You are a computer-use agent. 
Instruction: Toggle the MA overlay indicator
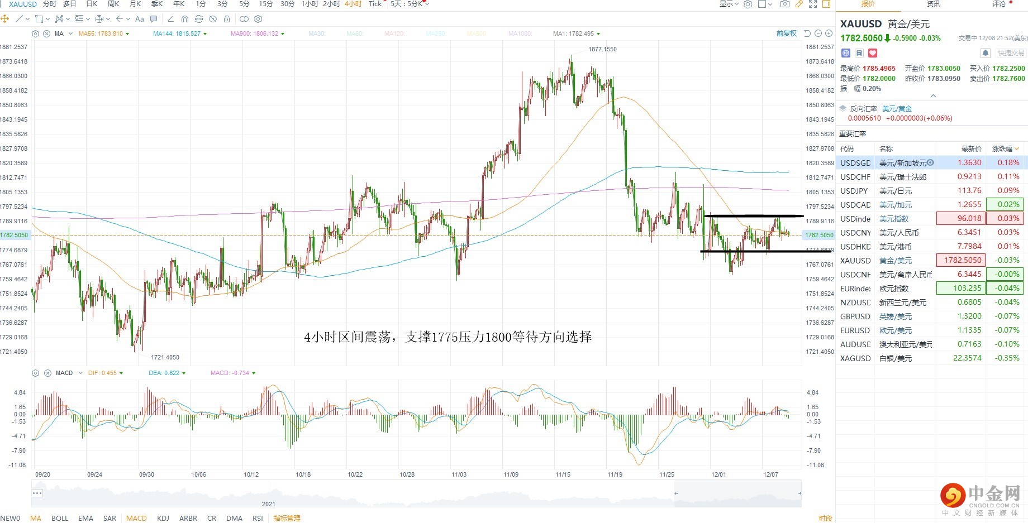tap(36, 518)
